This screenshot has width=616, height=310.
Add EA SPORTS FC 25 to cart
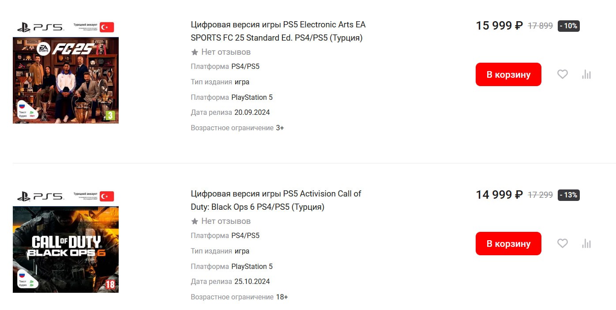pos(508,75)
